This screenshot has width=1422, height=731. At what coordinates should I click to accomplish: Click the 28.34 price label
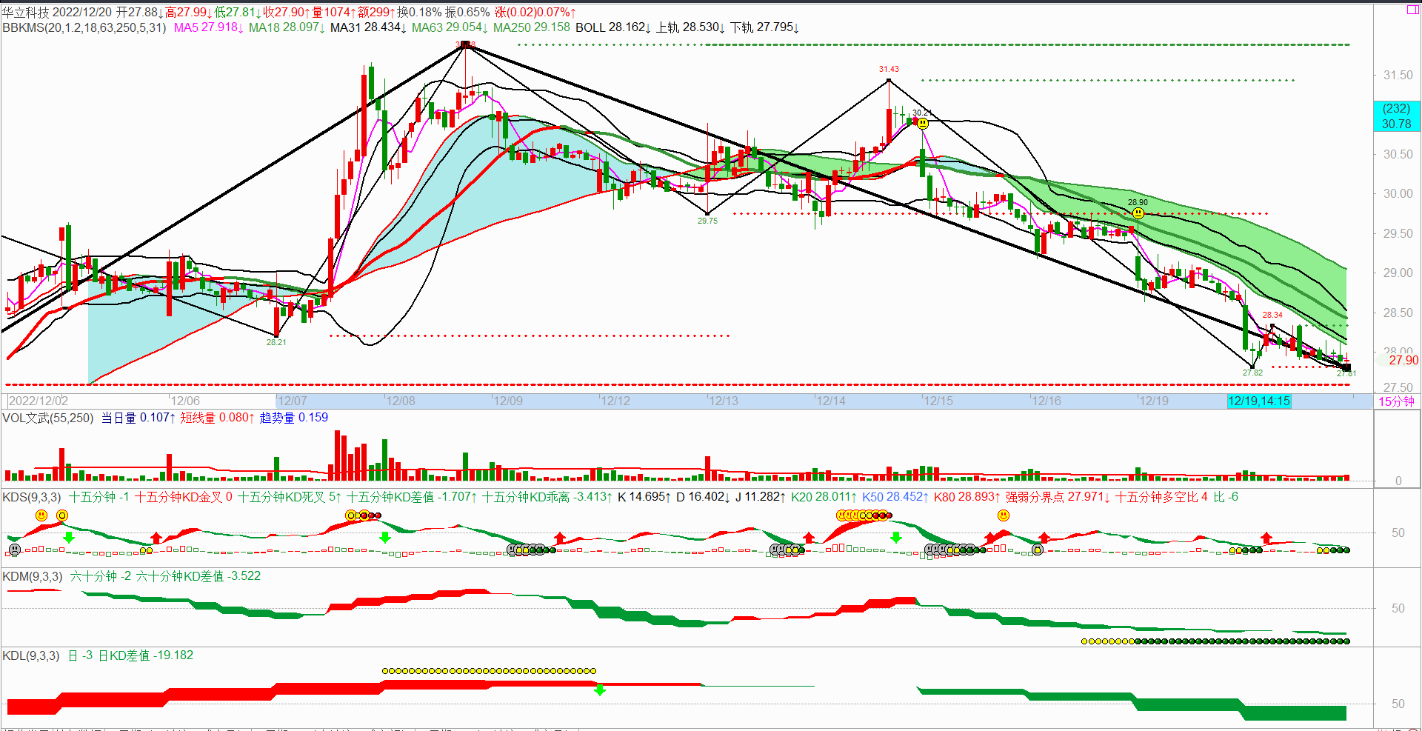[1272, 315]
